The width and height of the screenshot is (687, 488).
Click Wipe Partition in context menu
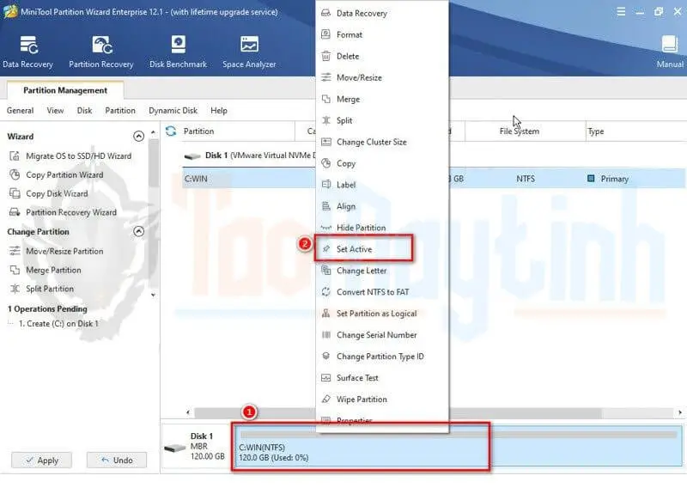361,400
